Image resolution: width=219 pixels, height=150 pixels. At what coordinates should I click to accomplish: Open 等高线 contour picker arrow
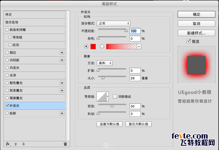coord(107,97)
